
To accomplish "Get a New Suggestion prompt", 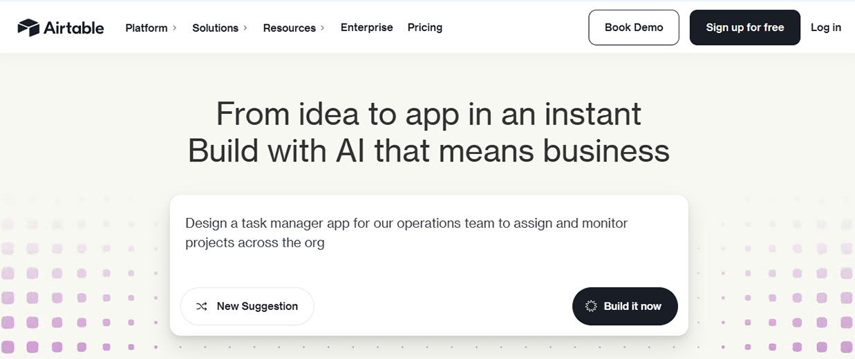I will pyautogui.click(x=247, y=307).
